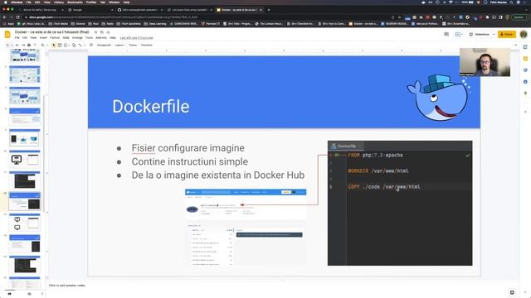The image size is (531, 298).
Task: Open the Slideshow dropdown arrow
Action: [x=494, y=34]
